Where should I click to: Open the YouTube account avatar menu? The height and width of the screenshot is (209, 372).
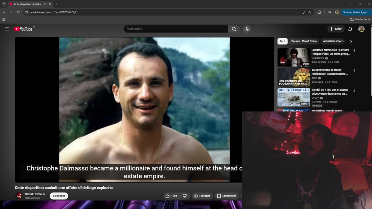[x=361, y=29]
